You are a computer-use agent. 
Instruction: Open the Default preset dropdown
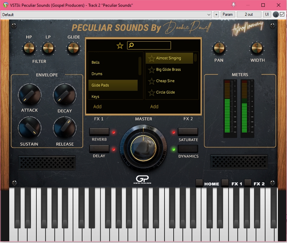pyautogui.click(x=106, y=14)
